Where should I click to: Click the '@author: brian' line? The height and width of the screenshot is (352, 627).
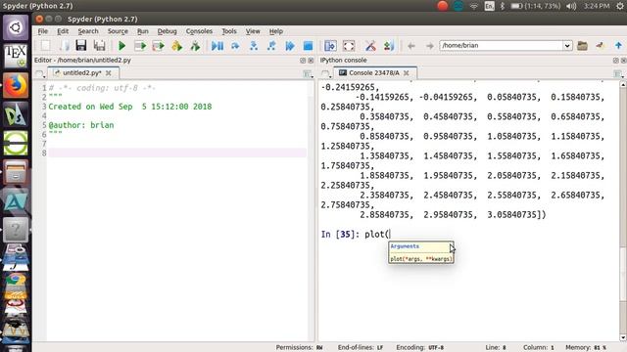click(x=81, y=125)
